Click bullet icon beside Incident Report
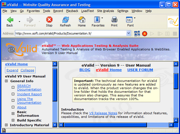This screenshot has height=134, width=180. click(13, 94)
